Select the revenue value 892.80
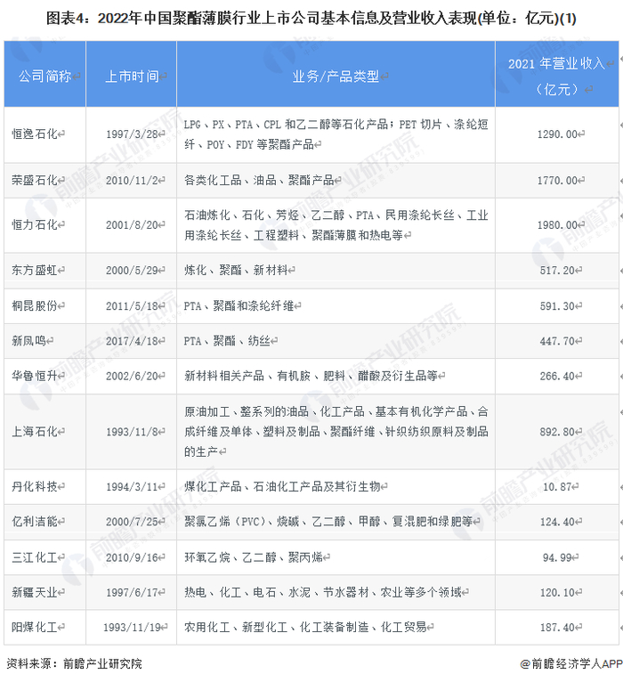The image size is (623, 682). pos(557,432)
